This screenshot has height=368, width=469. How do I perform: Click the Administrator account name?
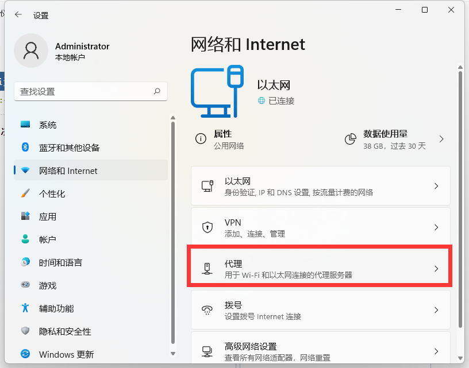tap(82, 47)
